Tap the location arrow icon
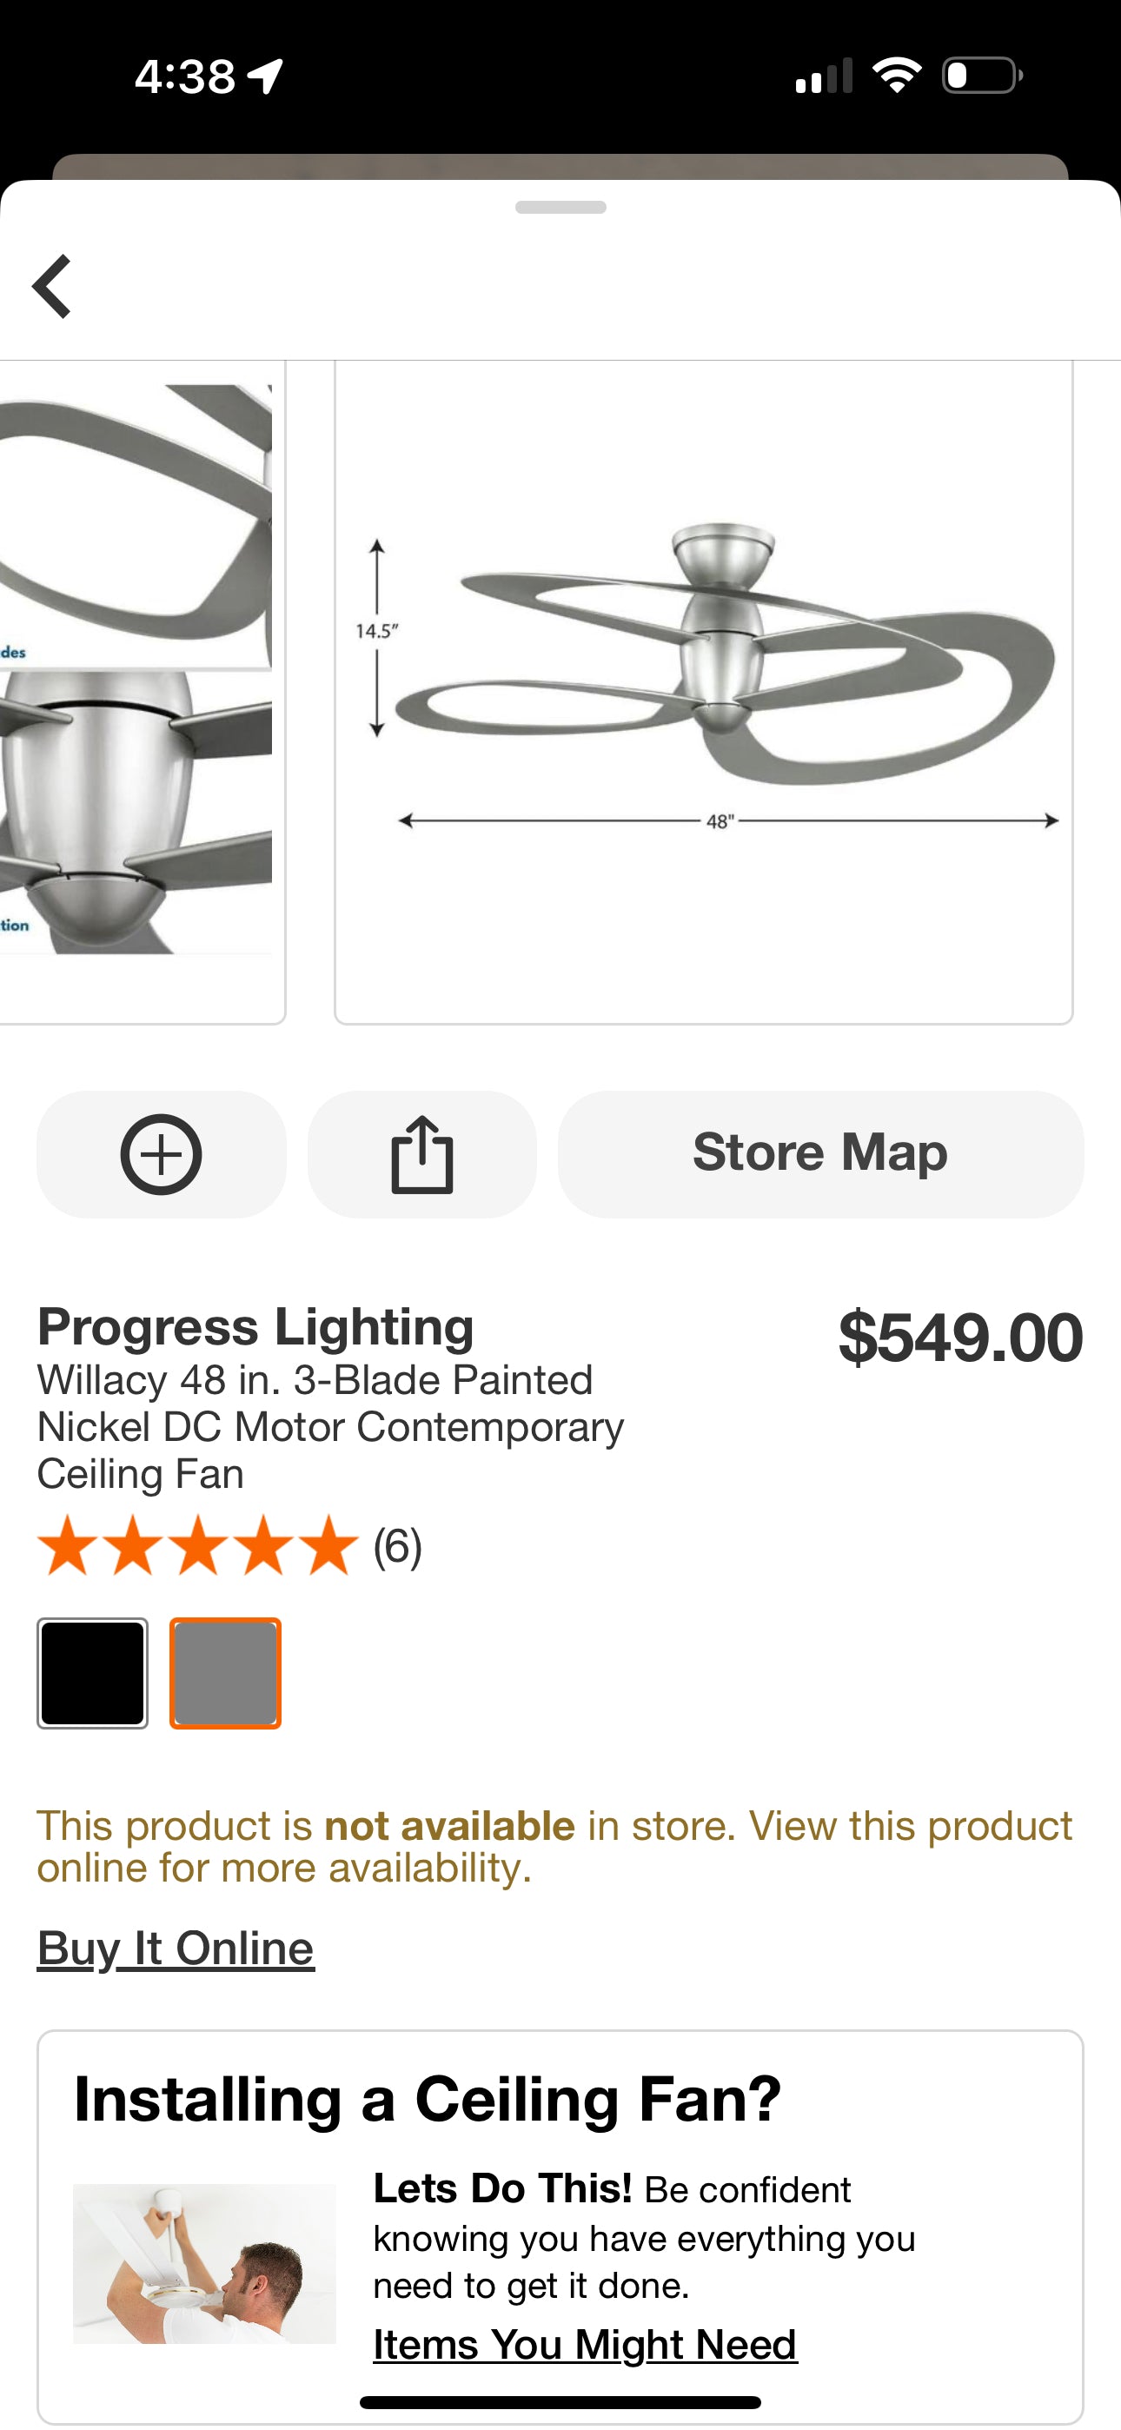The width and height of the screenshot is (1121, 2430). click(x=265, y=76)
